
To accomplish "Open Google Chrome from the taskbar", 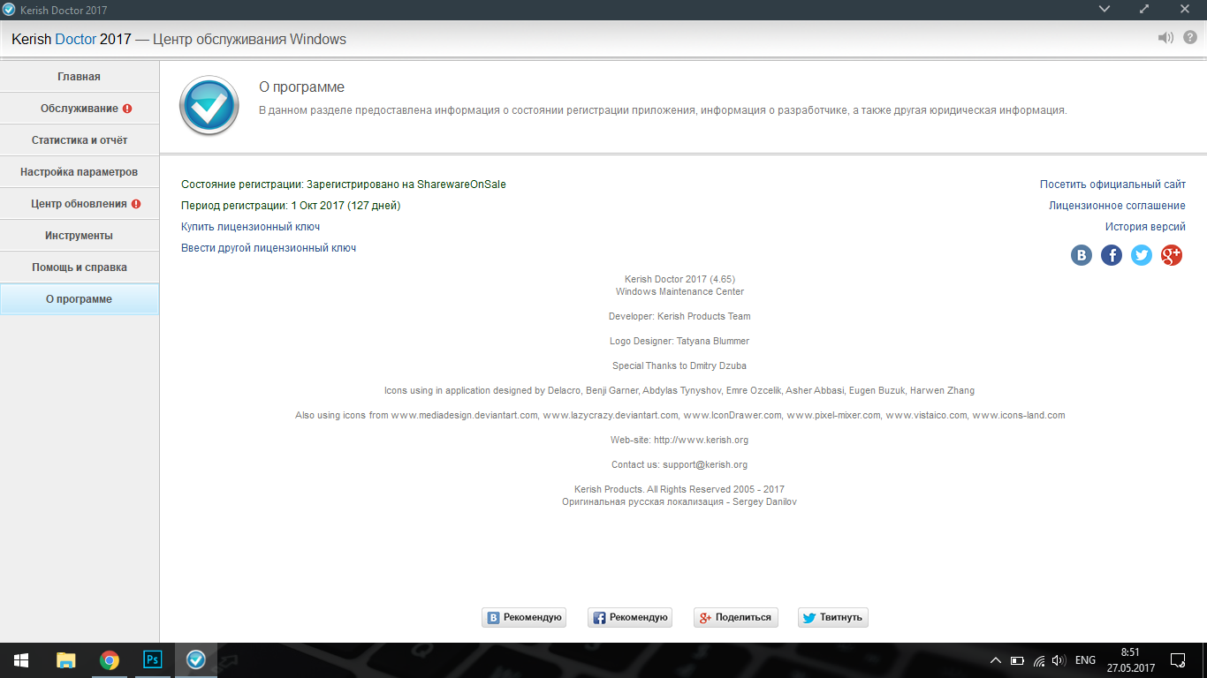I will [x=110, y=659].
